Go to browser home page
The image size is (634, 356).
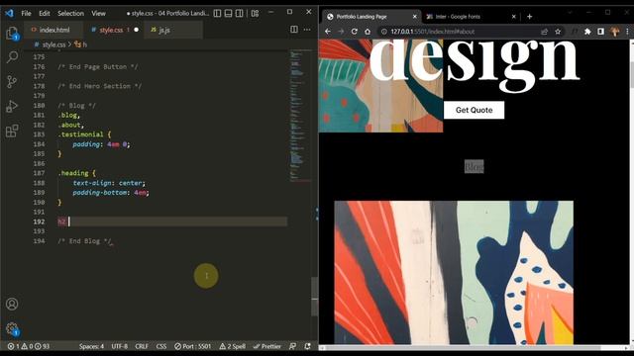pos(368,32)
